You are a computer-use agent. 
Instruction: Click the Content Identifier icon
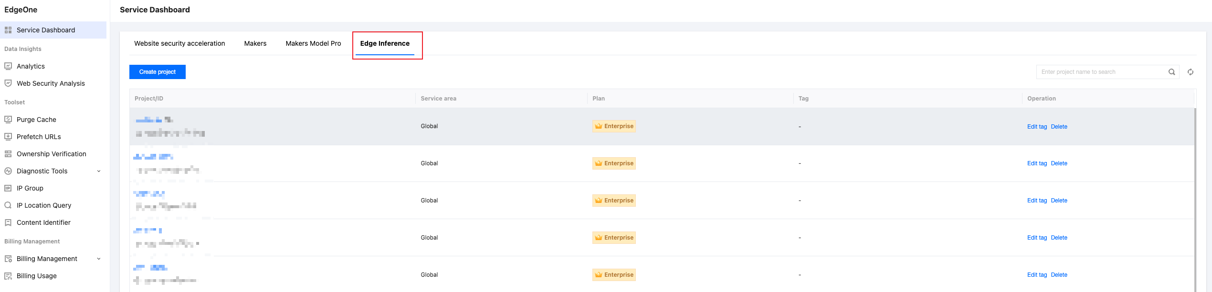tap(8, 222)
